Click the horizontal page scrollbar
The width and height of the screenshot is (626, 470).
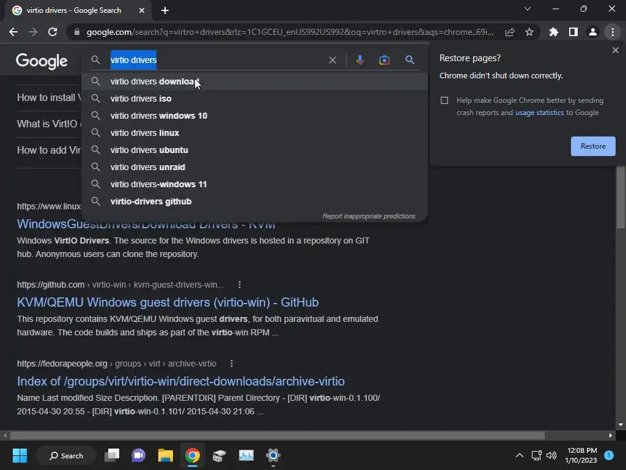[x=278, y=435]
